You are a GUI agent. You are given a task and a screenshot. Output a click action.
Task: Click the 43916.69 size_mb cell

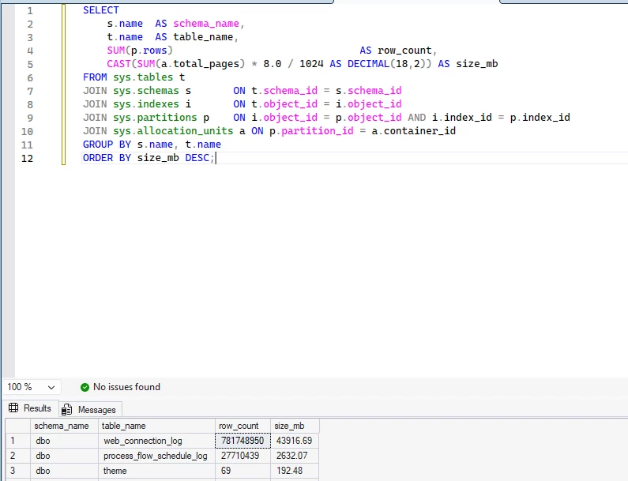tap(294, 440)
